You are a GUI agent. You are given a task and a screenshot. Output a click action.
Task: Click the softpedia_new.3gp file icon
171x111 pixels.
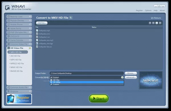coord(37,43)
